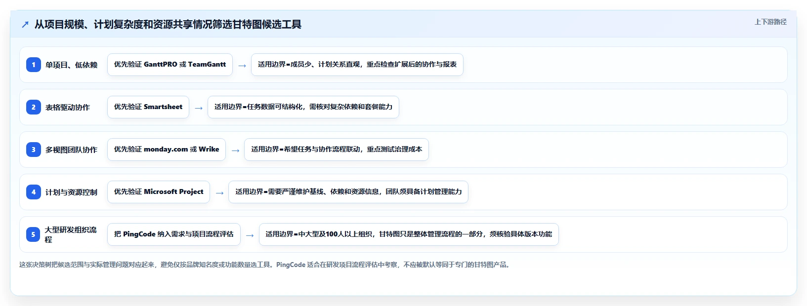Click the 上下游路径 label

point(770,22)
